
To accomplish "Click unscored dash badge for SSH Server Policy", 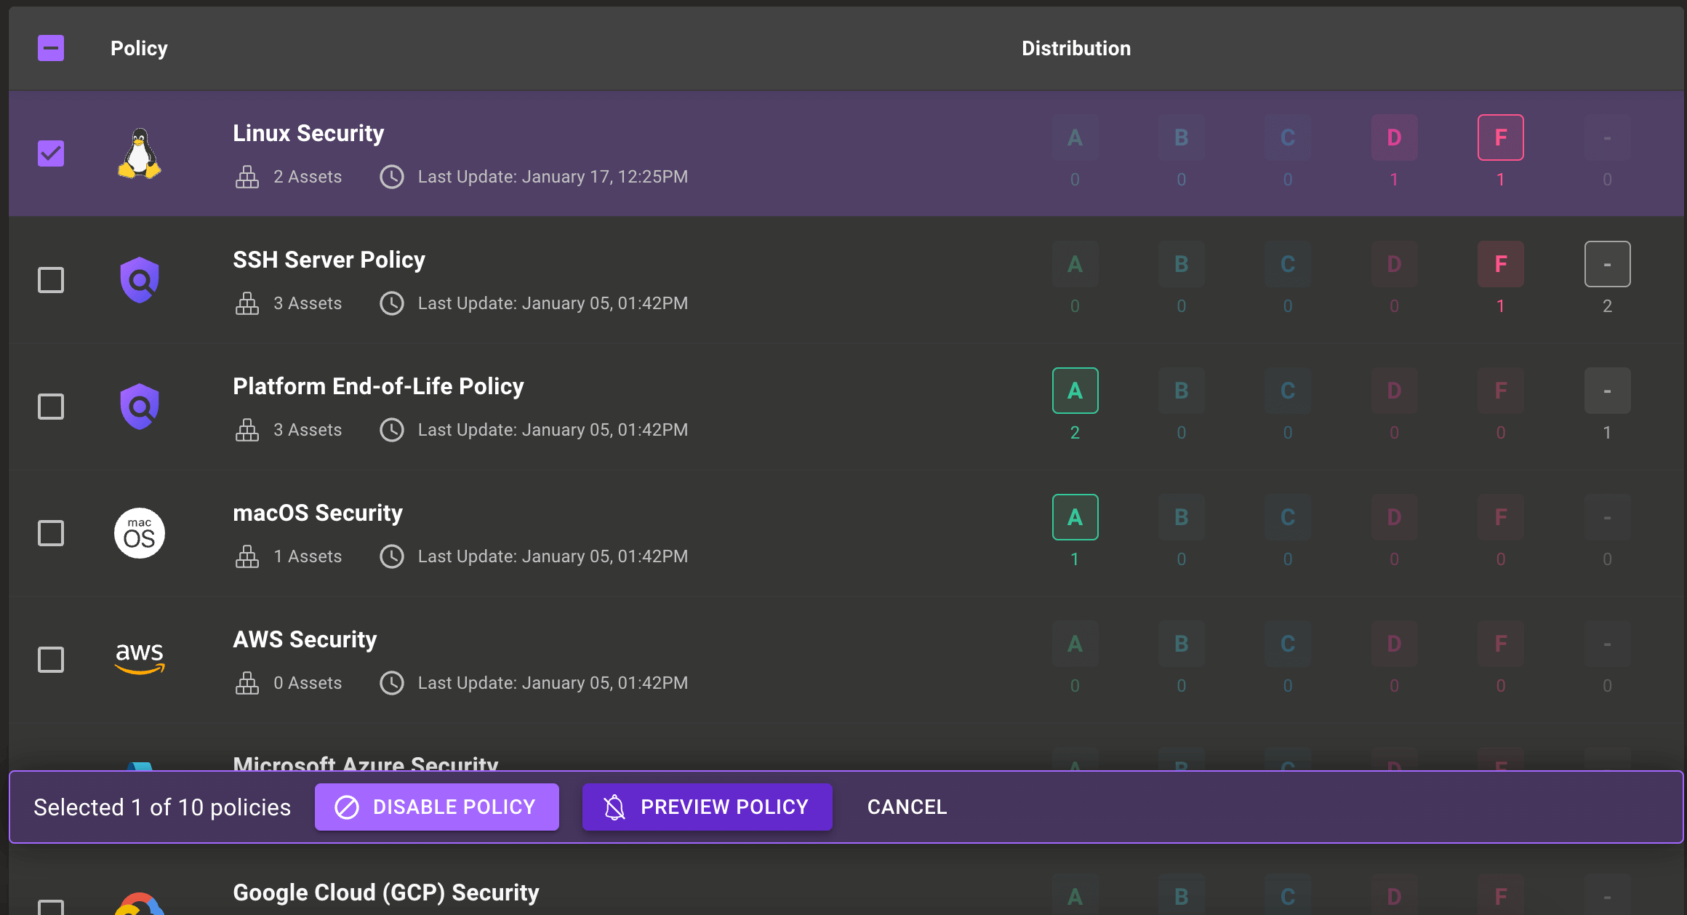I will pos(1607,264).
